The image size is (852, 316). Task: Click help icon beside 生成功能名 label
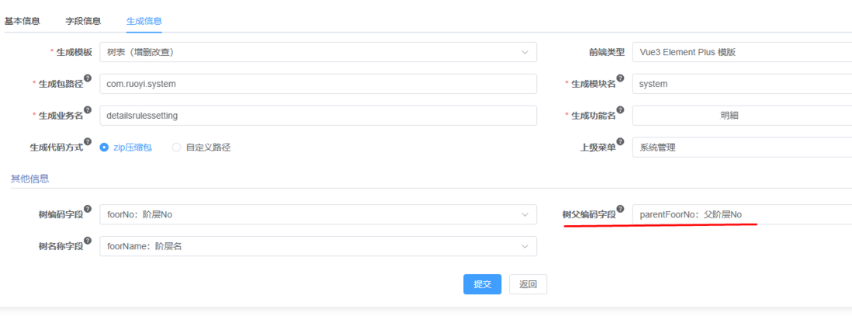point(621,110)
